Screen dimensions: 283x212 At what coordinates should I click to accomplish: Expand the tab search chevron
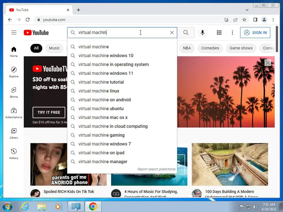coord(247,10)
